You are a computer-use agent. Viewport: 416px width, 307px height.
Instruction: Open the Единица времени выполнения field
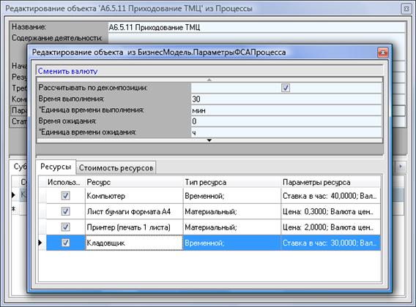(x=286, y=110)
